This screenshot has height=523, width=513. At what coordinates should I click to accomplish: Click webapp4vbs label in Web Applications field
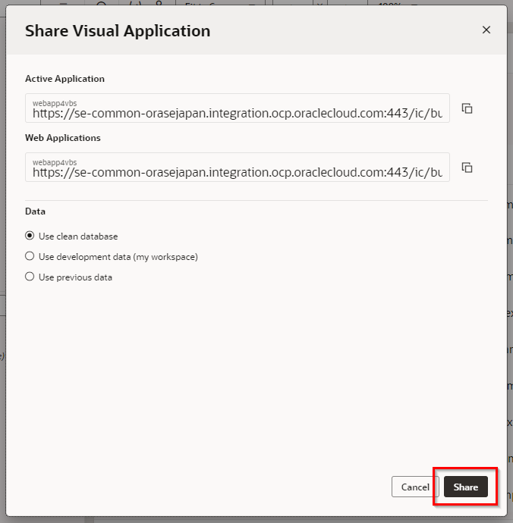coord(55,161)
